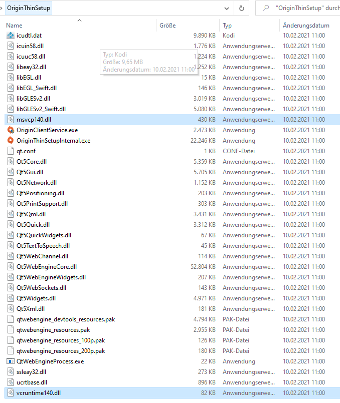Click the DLL icon of vcruntime140.dll

tap(11, 393)
